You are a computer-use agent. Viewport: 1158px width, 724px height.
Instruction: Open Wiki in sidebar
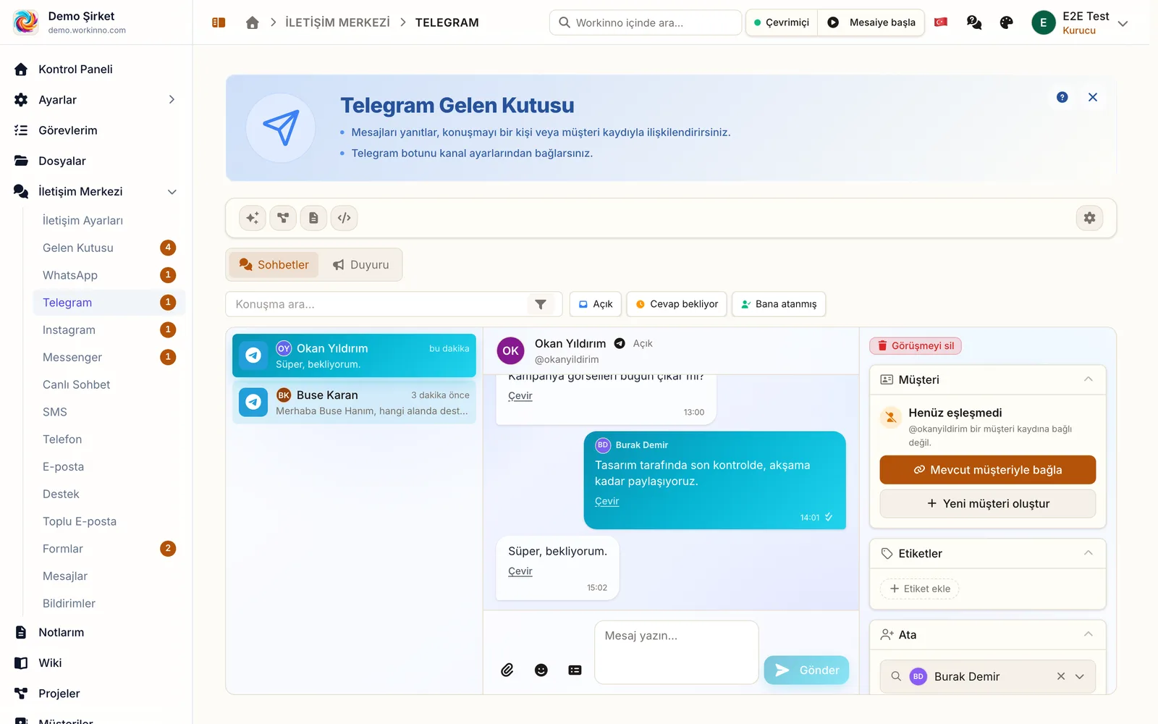(x=50, y=663)
